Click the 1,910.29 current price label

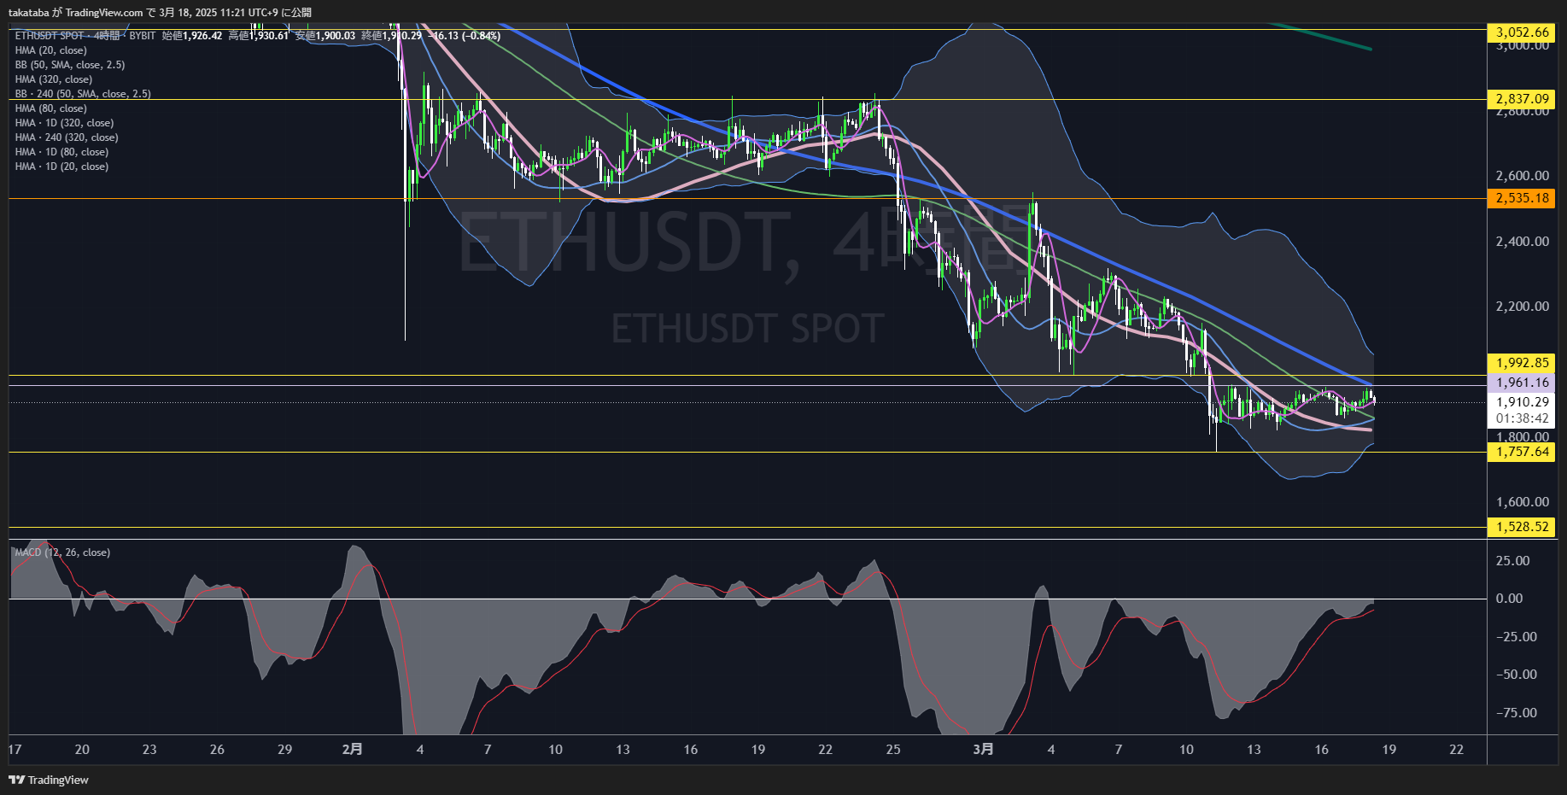pyautogui.click(x=1522, y=402)
